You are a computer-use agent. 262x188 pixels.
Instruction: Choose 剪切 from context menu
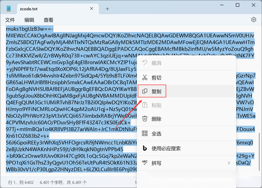[x=186, y=78]
